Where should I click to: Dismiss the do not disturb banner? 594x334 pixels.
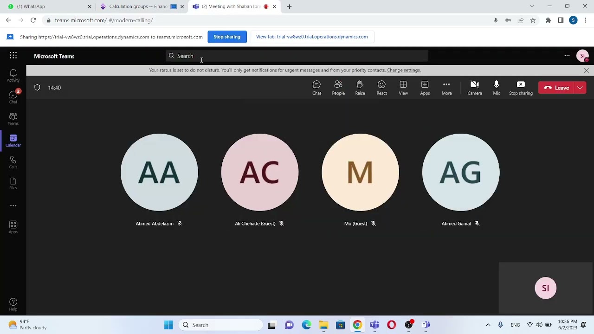587,71
